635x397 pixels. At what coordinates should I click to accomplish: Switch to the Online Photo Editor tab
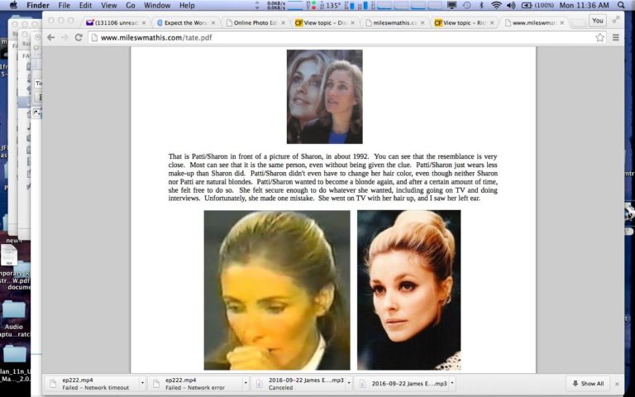[255, 22]
